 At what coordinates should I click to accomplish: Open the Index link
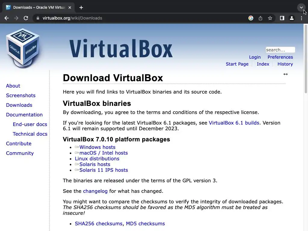click(x=263, y=64)
